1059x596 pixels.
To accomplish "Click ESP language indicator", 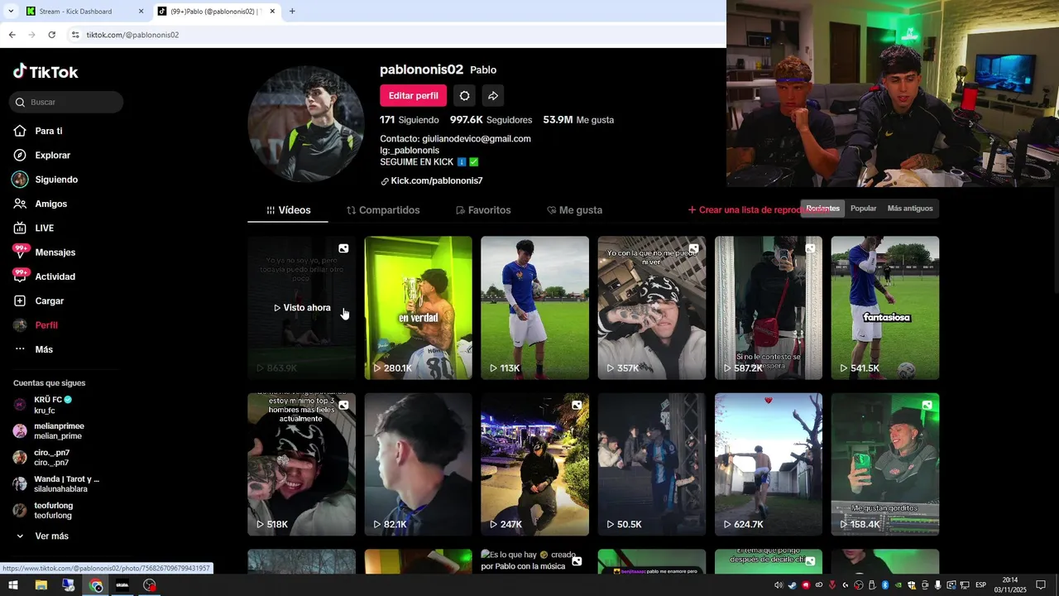I will pyautogui.click(x=980, y=585).
